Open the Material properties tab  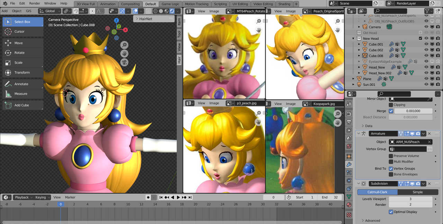[x=349, y=205]
